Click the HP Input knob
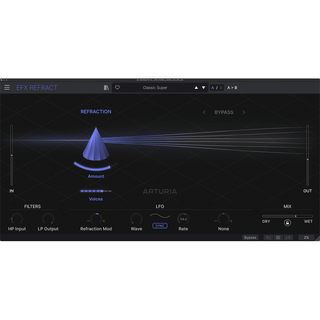Image resolution: width=320 pixels, height=320 pixels. [17, 219]
